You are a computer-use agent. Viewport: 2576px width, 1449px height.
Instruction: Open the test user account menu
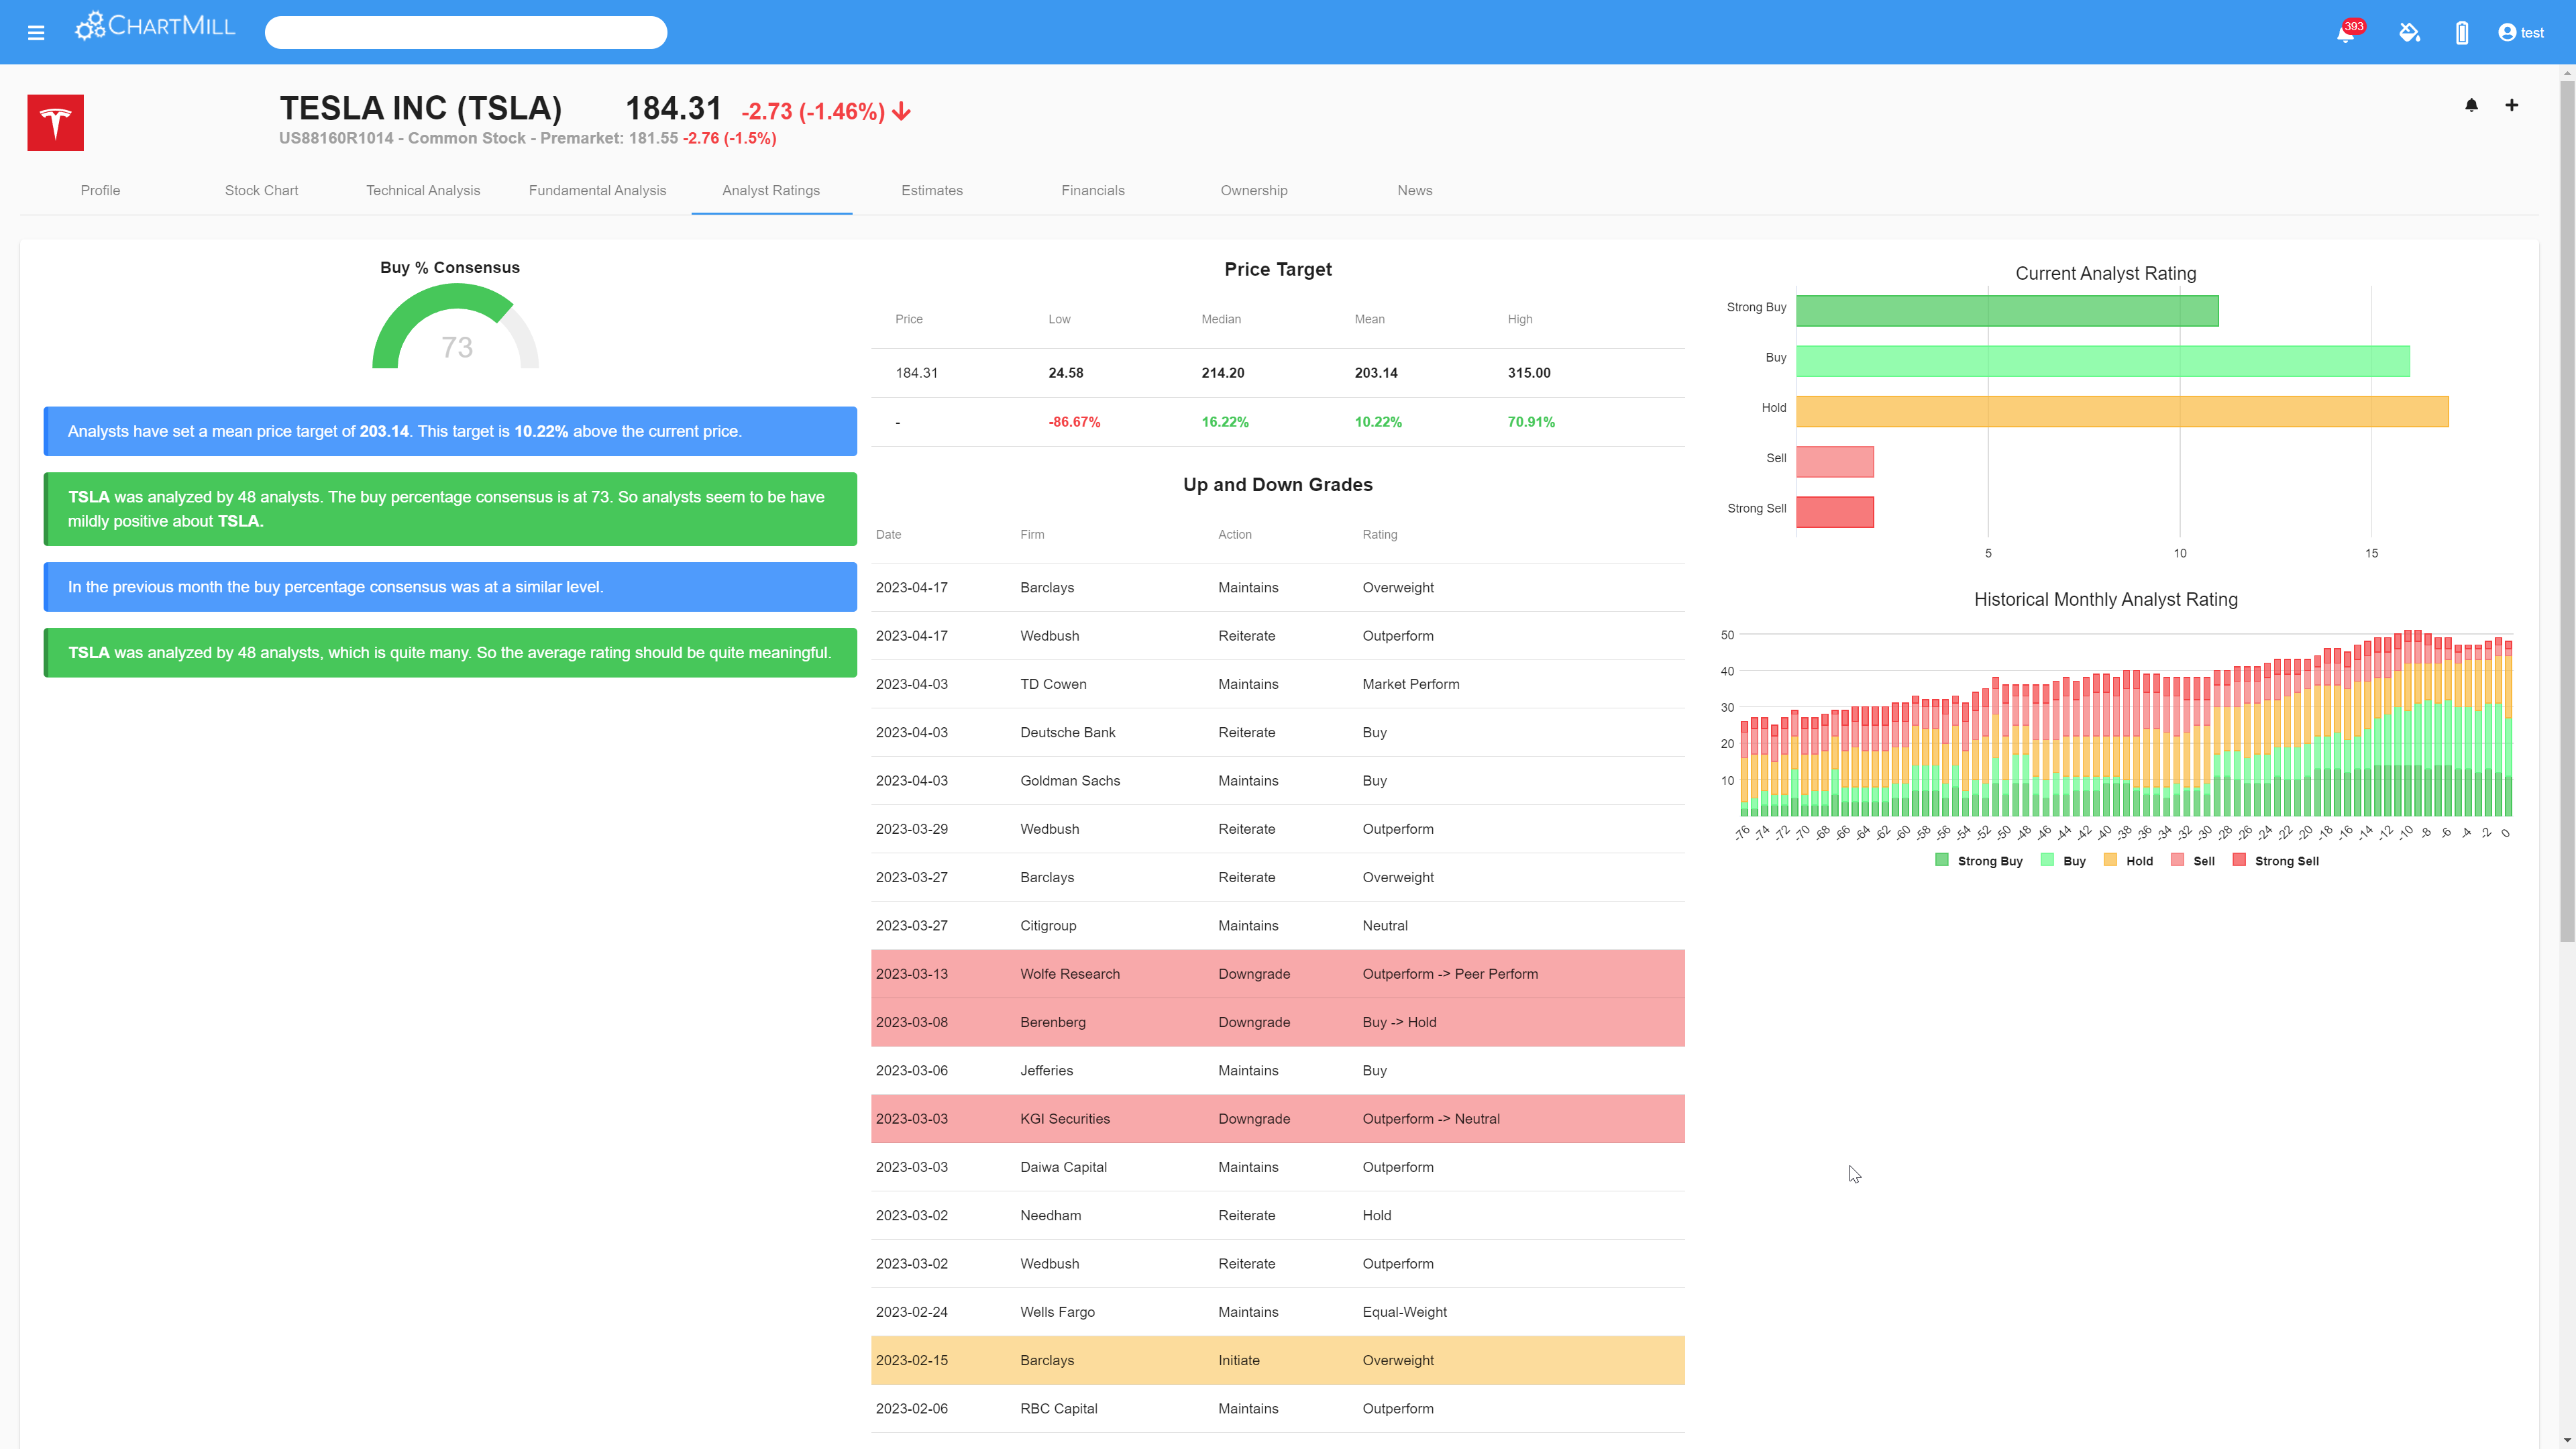point(2520,33)
